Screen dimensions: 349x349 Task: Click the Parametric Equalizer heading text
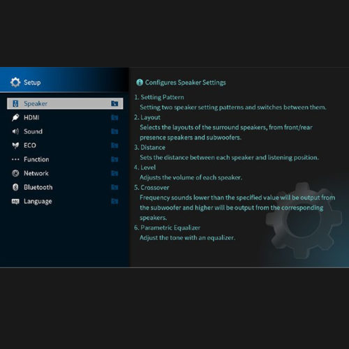(x=170, y=228)
